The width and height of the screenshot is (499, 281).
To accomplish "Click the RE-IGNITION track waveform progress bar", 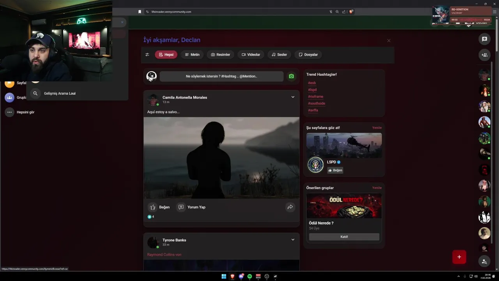I will 471,20.
